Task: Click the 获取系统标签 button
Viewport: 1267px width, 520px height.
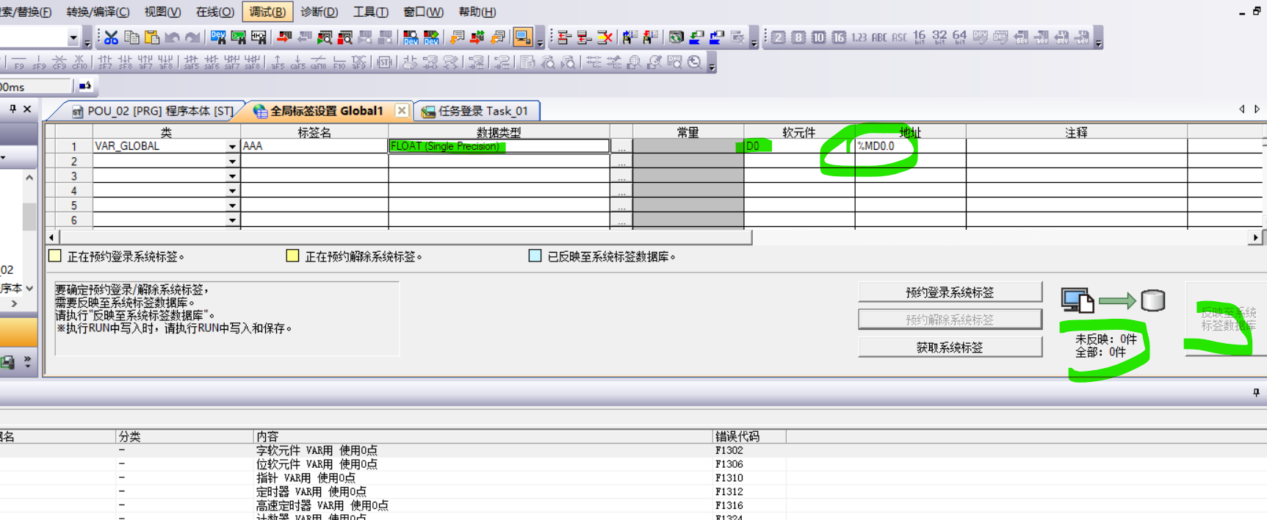Action: click(949, 347)
